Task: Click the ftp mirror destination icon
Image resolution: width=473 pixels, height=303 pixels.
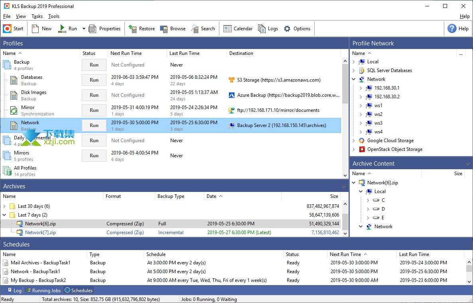Action: 231,110
